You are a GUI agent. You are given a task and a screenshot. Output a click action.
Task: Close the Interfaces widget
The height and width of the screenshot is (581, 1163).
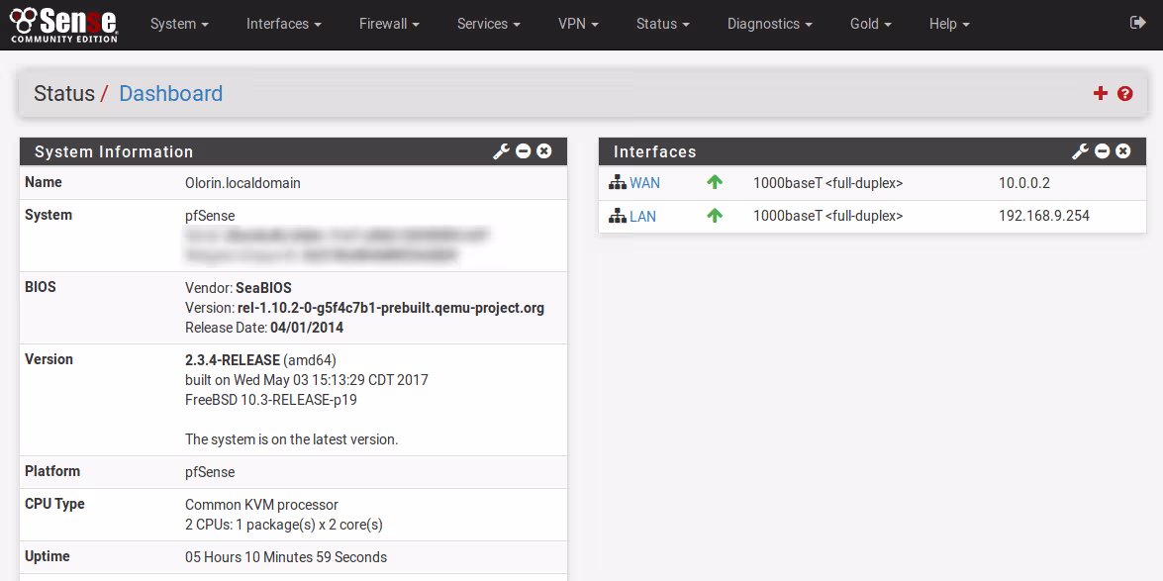1123,151
